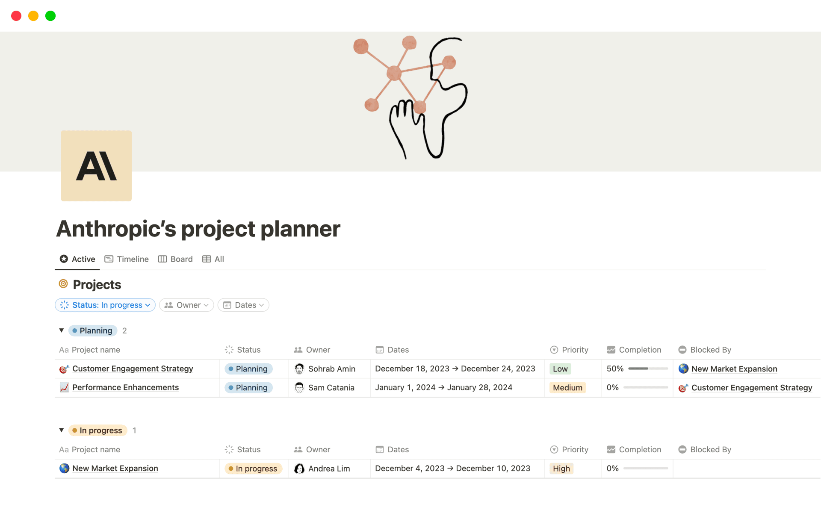Click the Completion column header icon
Image resolution: width=821 pixels, height=513 pixels.
pos(610,350)
